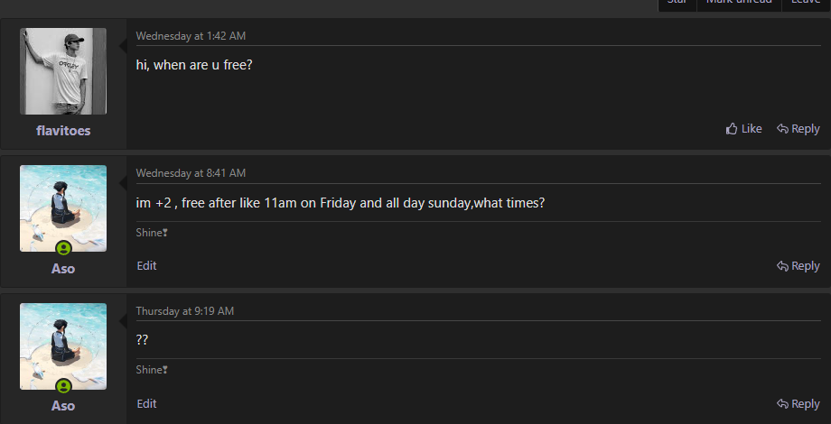Click Aso's avatar on the Thursday 9:19 AM post
This screenshot has width=831, height=424.
click(63, 343)
